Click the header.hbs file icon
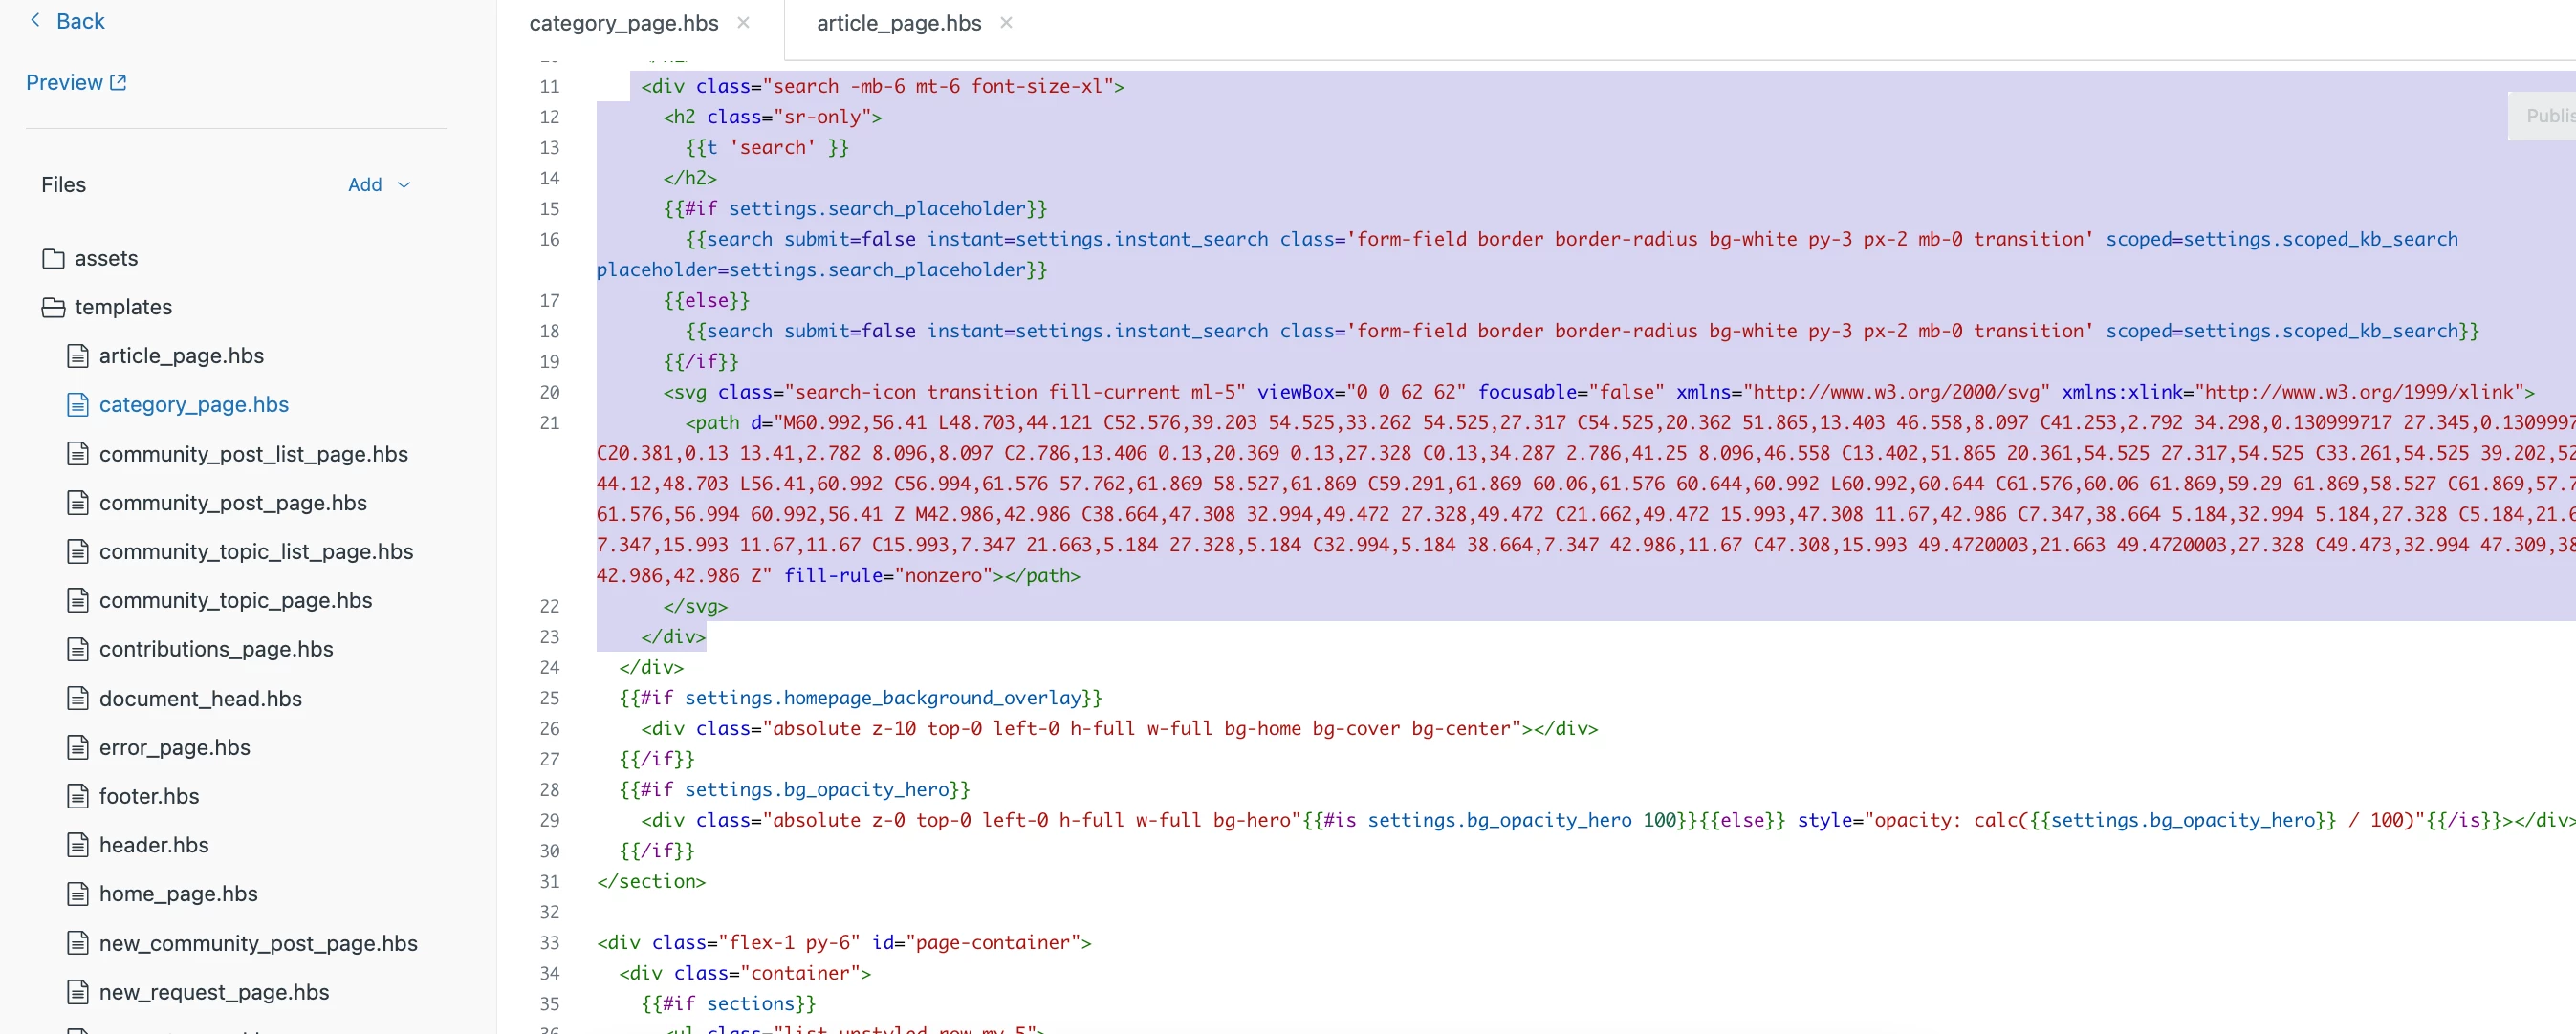Screen dimensions: 2576x1034 click(x=78, y=845)
